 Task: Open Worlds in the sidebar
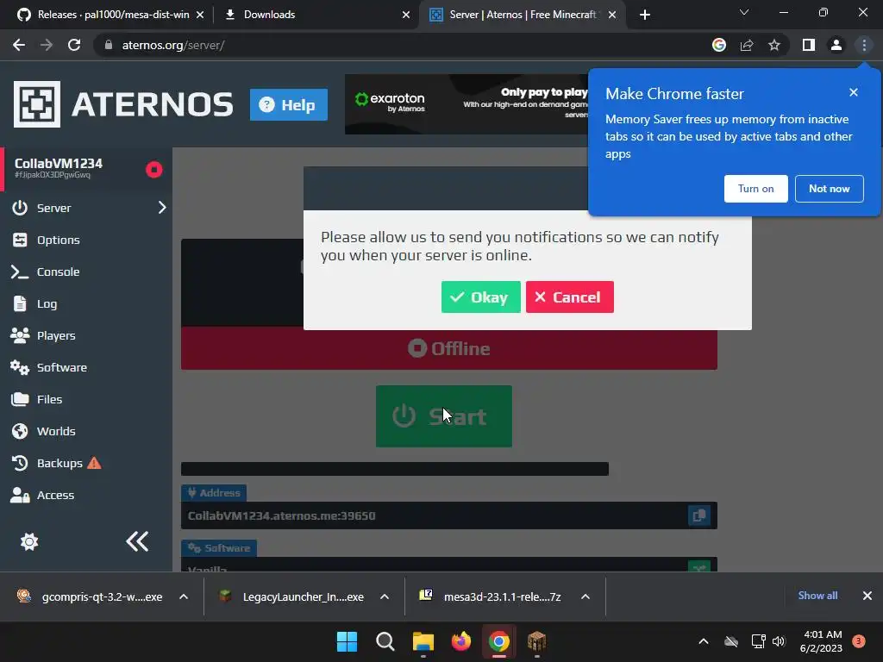pos(56,431)
